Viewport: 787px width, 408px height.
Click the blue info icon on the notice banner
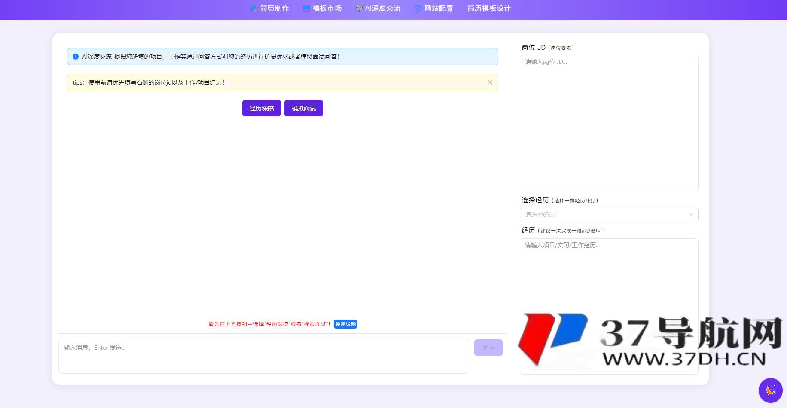coord(76,56)
